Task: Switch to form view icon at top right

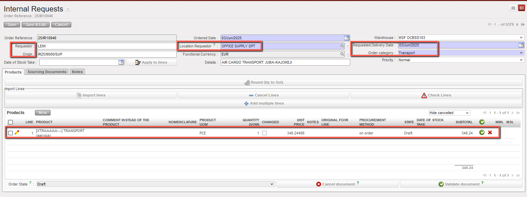Action: click(522, 8)
